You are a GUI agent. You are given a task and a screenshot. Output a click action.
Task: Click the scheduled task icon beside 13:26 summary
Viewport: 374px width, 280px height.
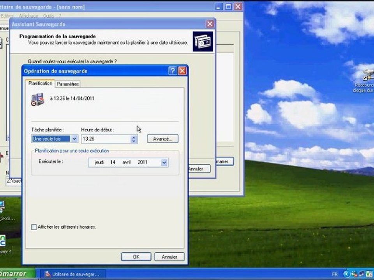point(38,99)
